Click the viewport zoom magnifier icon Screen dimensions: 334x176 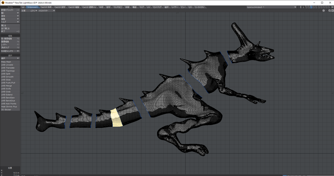point(330,11)
